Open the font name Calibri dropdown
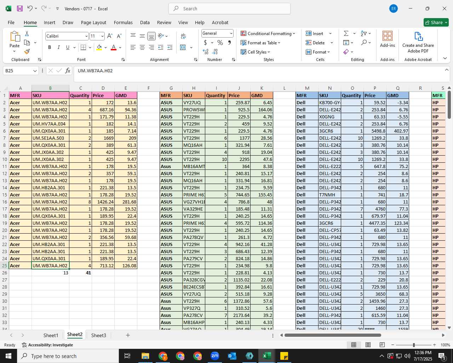The height and width of the screenshot is (363, 453). [x=86, y=36]
